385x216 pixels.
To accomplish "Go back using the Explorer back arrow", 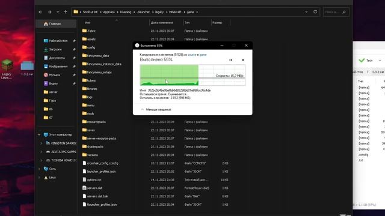I will [40, 12].
